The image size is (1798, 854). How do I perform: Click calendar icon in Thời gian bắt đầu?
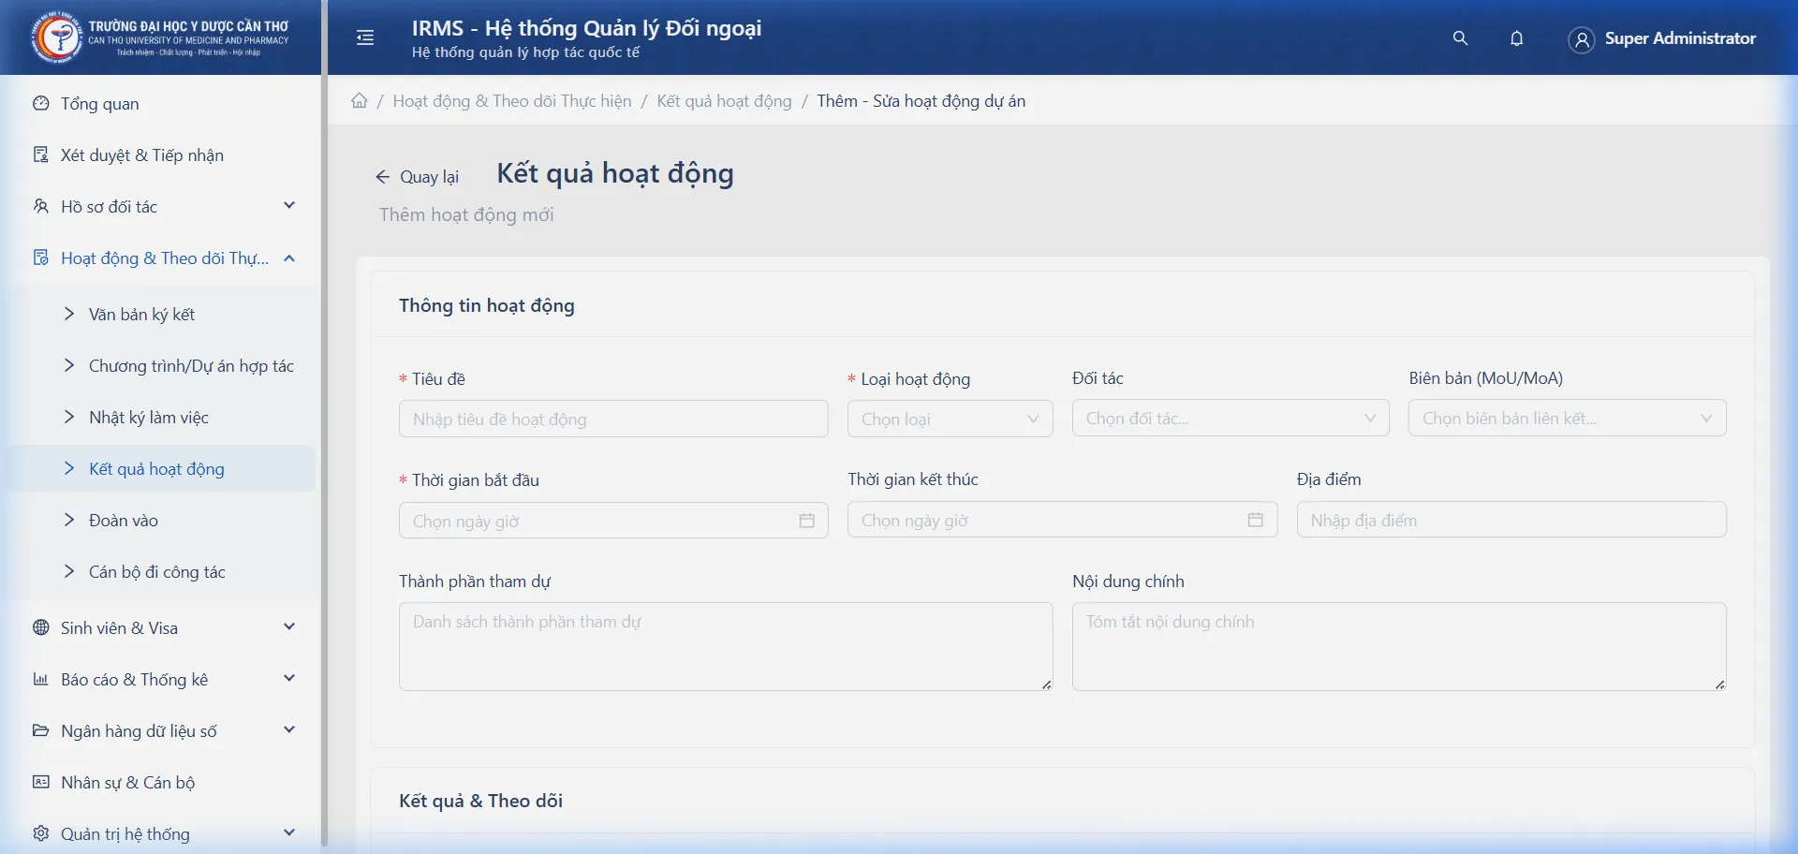coord(806,521)
